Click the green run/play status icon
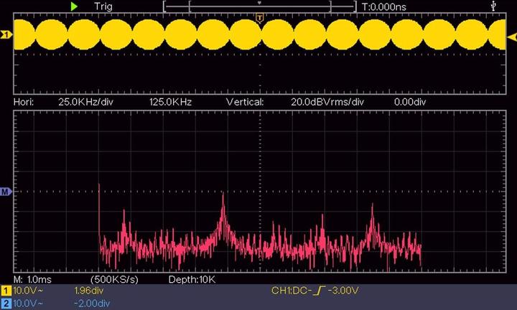 [74, 6]
